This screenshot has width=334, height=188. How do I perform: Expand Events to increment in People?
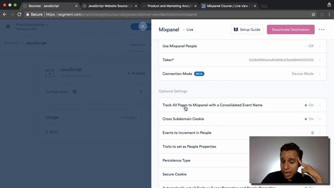coord(242,133)
